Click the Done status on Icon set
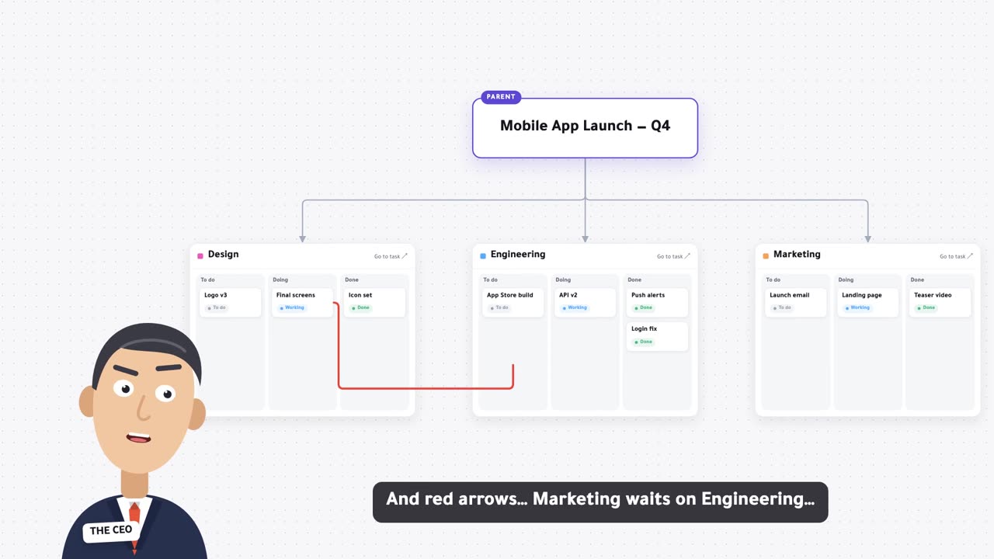This screenshot has height=559, width=994. (x=361, y=308)
